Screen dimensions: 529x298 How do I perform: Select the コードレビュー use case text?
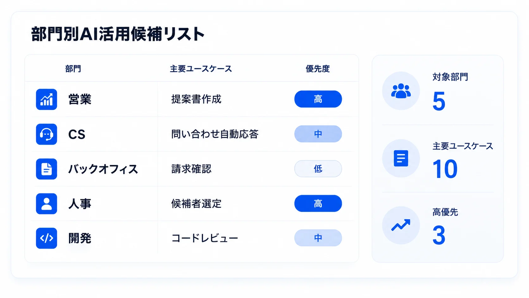(204, 238)
